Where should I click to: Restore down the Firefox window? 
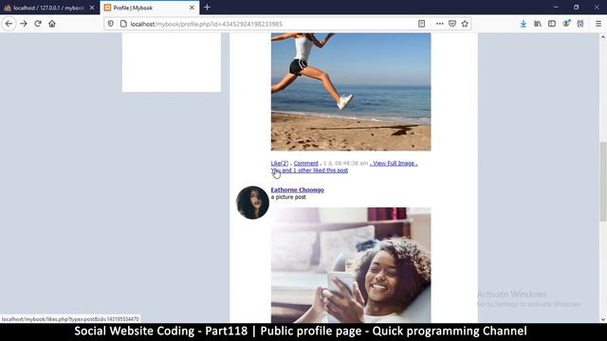pos(577,8)
